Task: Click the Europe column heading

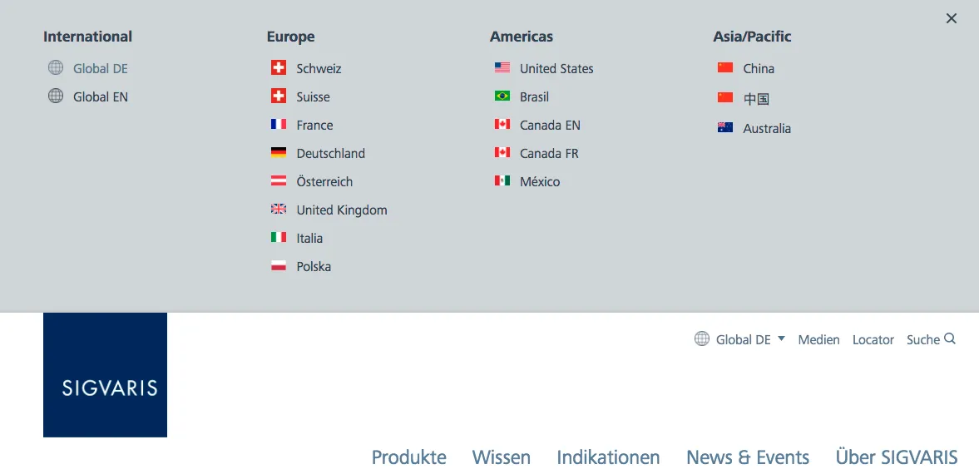Action: point(290,37)
